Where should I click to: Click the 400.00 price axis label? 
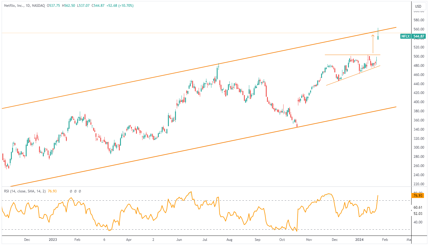click(419, 102)
